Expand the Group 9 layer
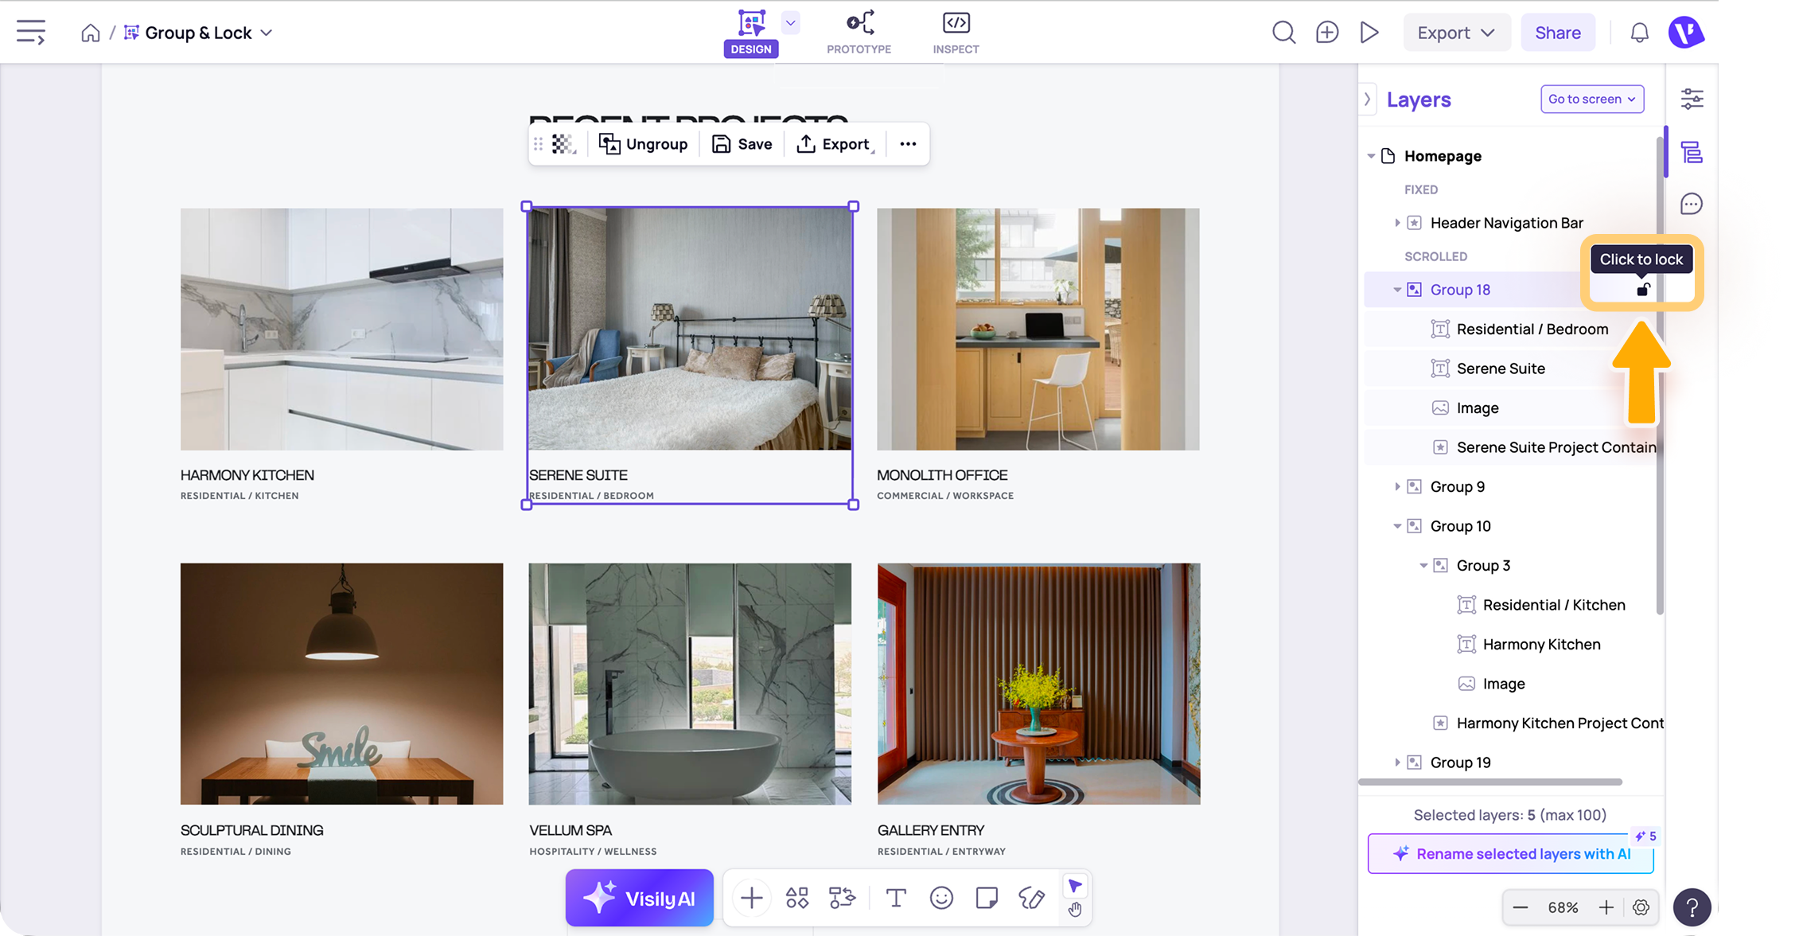 (x=1397, y=487)
